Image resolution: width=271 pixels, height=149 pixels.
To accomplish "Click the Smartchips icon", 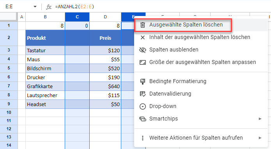I will (143, 119).
